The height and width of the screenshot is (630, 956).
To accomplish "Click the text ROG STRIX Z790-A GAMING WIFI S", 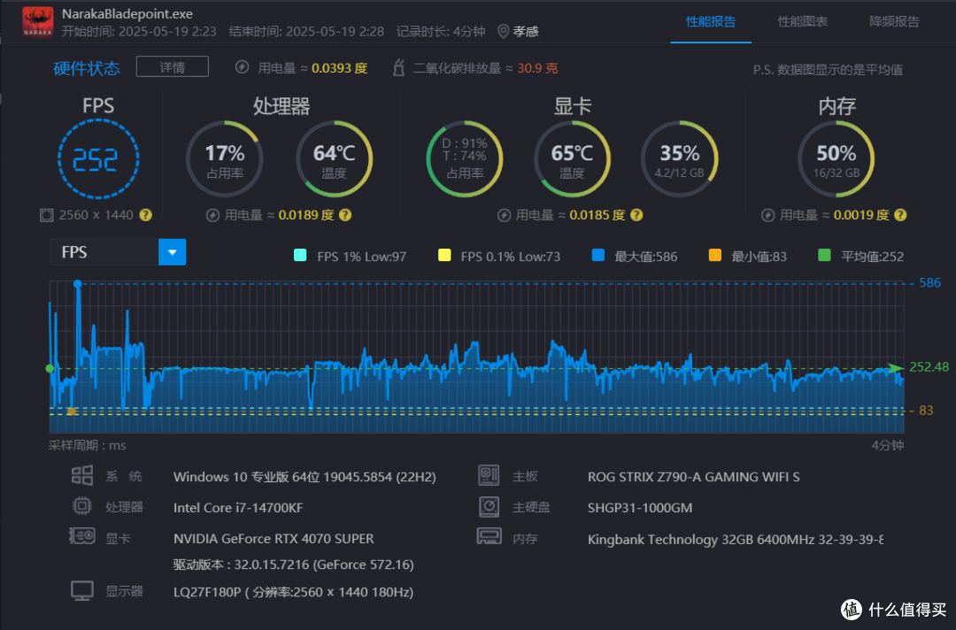I will coord(694,476).
